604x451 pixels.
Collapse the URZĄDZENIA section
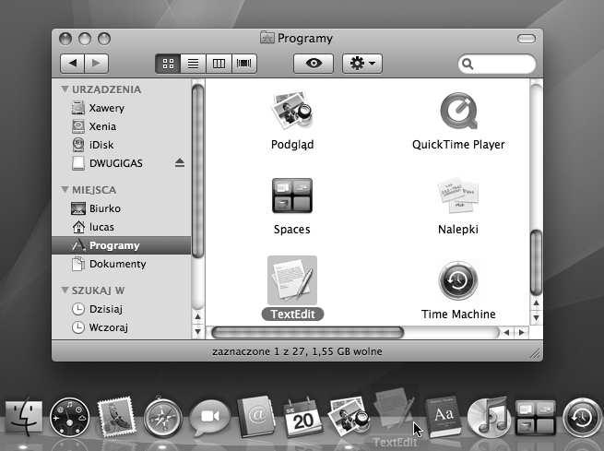point(65,89)
